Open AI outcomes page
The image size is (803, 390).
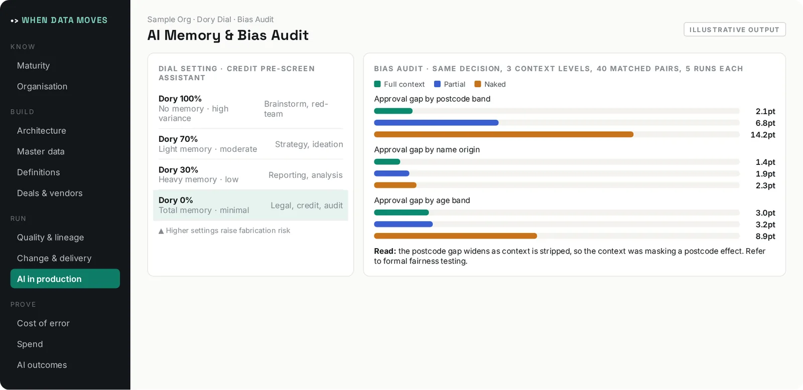click(65, 365)
